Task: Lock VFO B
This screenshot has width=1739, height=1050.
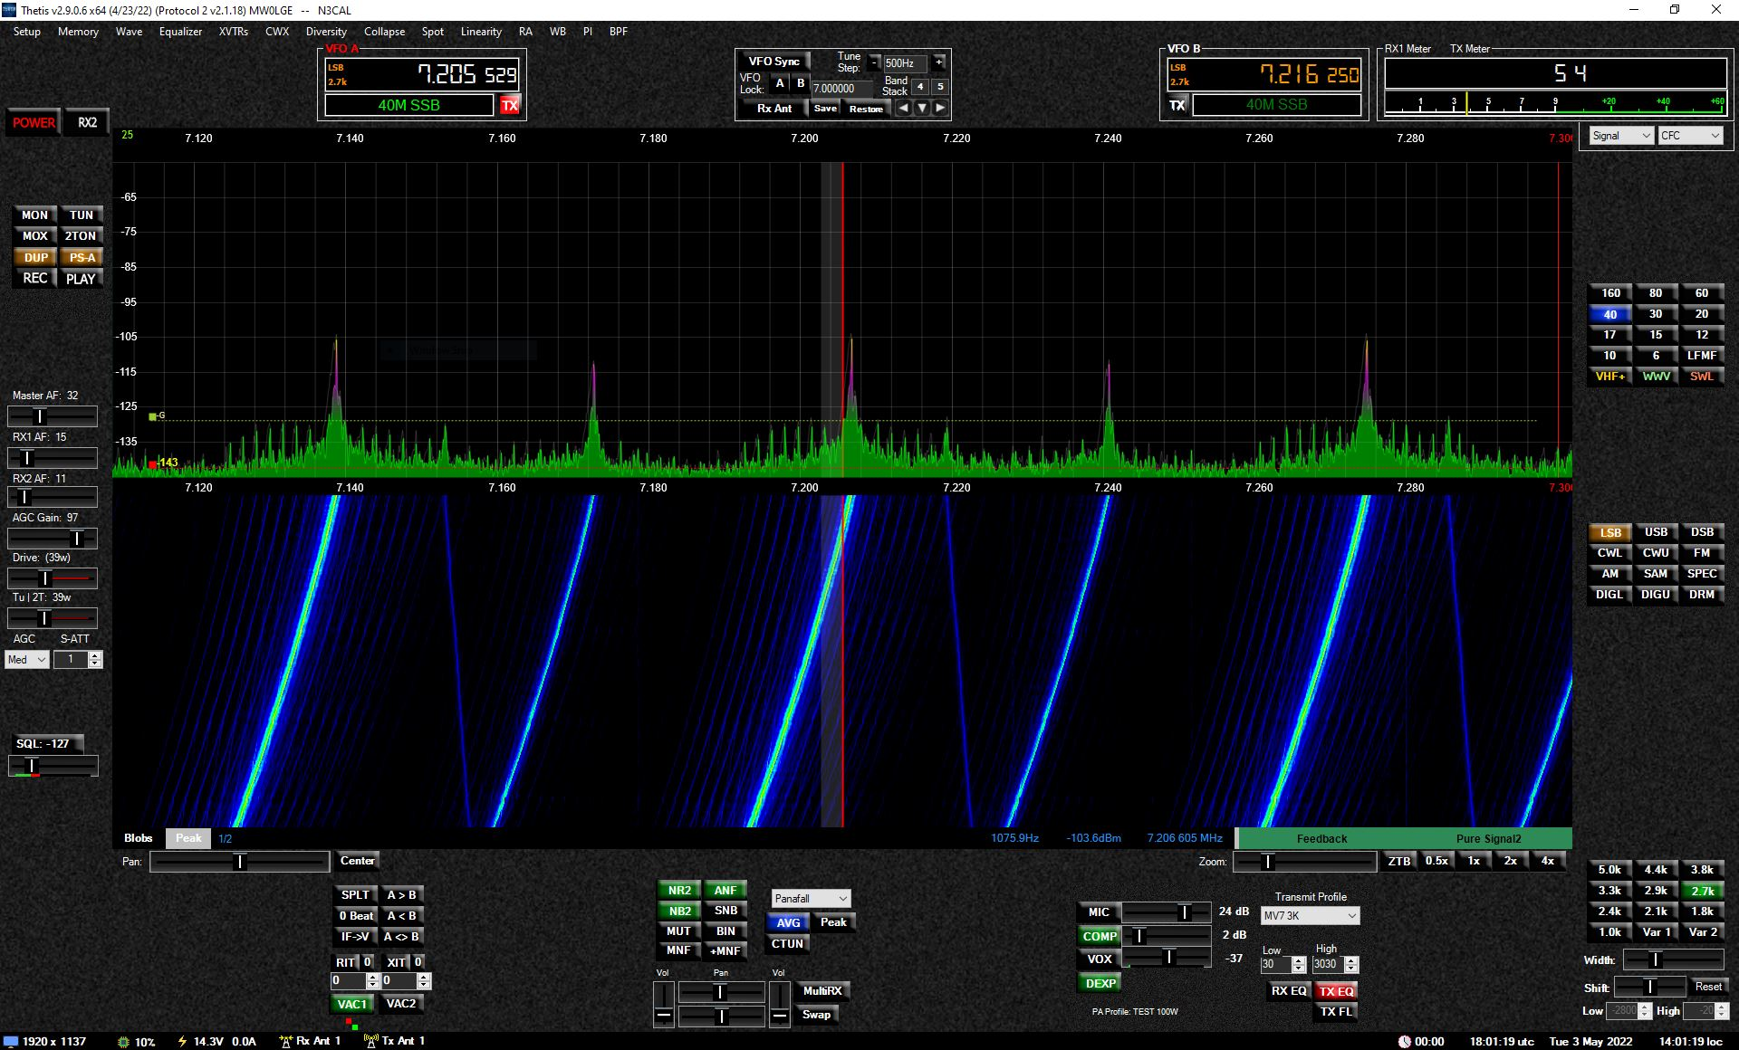Action: (x=801, y=83)
